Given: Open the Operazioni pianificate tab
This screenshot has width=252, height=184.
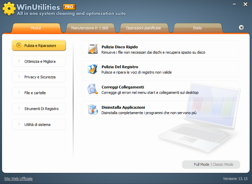Looking at the screenshot, I should pos(144,28).
